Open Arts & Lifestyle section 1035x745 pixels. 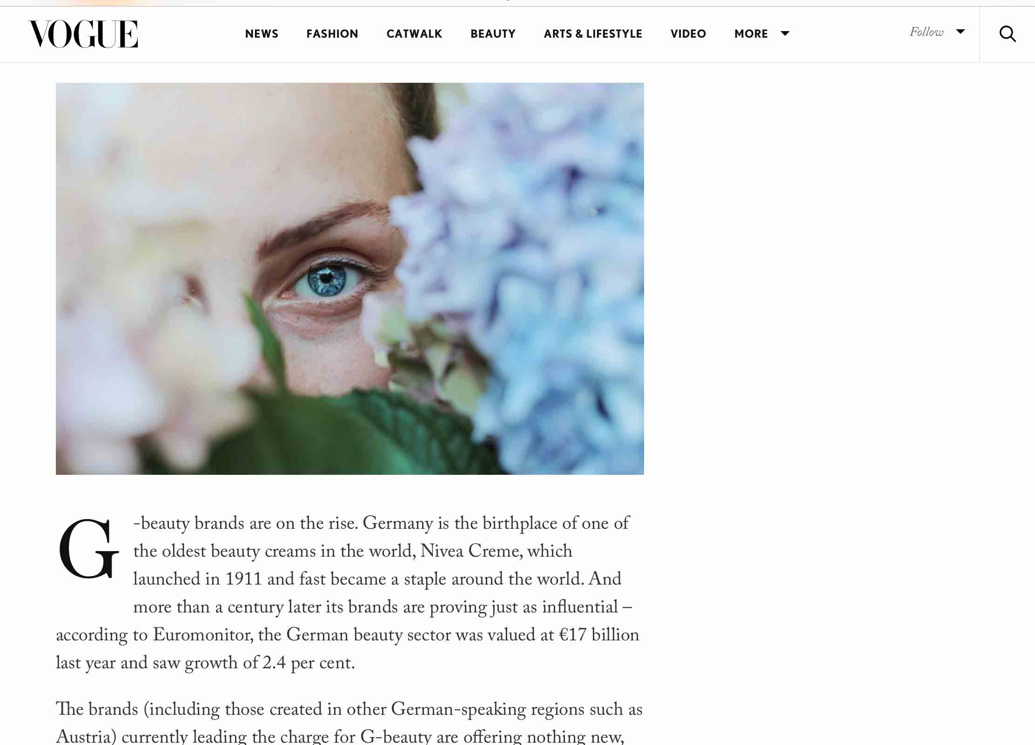[x=593, y=34]
